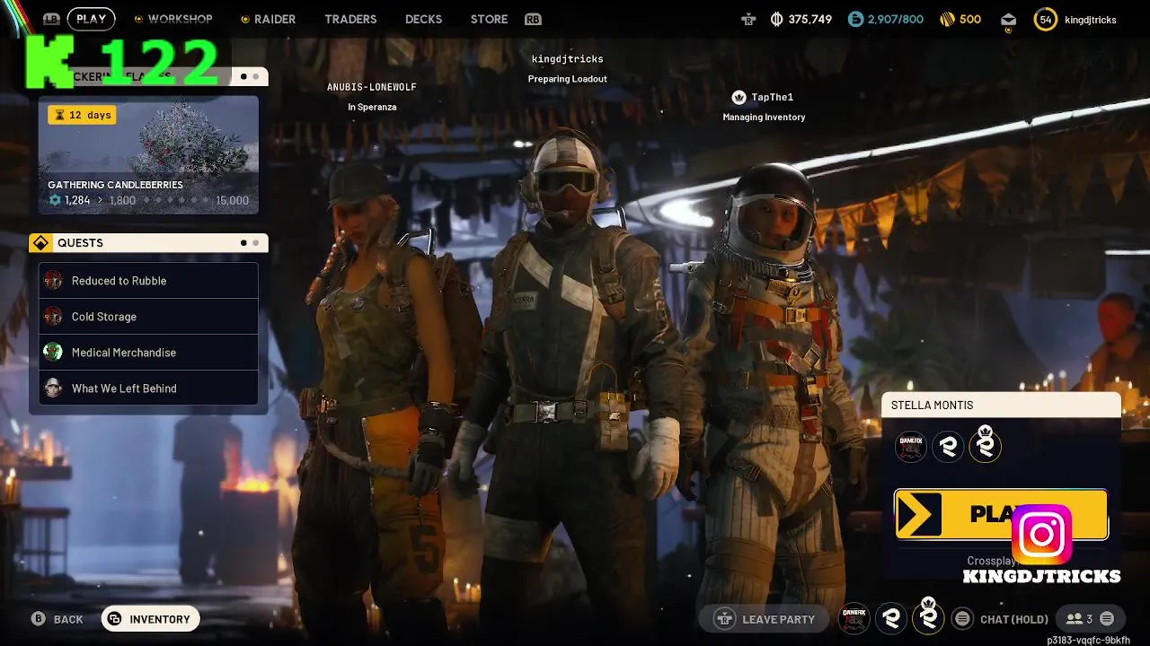This screenshot has height=646, width=1150.
Task: Select the TapThe1 player name
Action: (x=773, y=97)
